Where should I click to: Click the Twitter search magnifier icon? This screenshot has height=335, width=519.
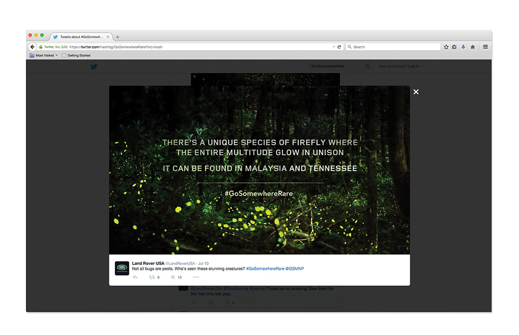click(368, 66)
